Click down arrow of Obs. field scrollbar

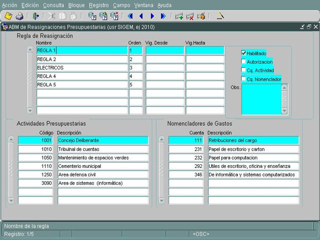[284, 111]
